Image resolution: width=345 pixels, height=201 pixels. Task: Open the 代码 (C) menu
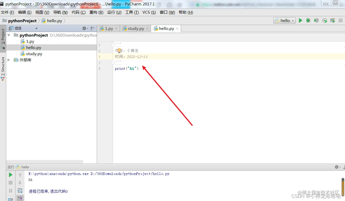point(79,12)
